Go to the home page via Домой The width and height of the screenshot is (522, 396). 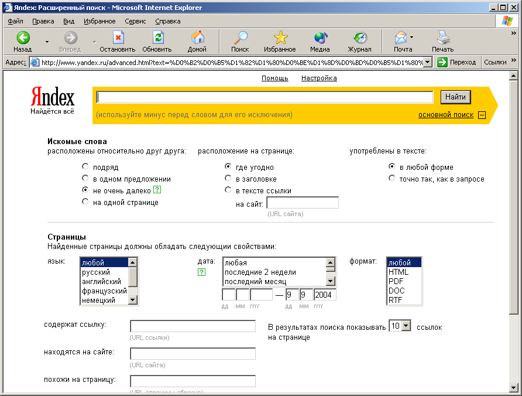coord(197,42)
